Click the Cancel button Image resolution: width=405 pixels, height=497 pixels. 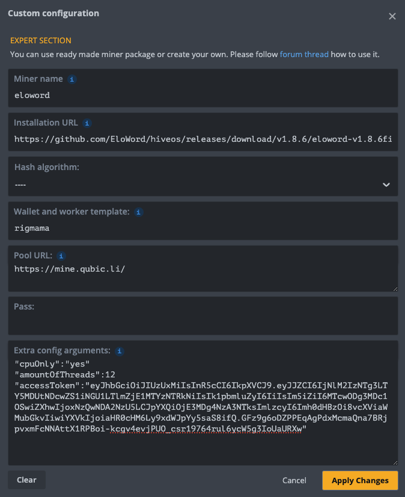(294, 480)
